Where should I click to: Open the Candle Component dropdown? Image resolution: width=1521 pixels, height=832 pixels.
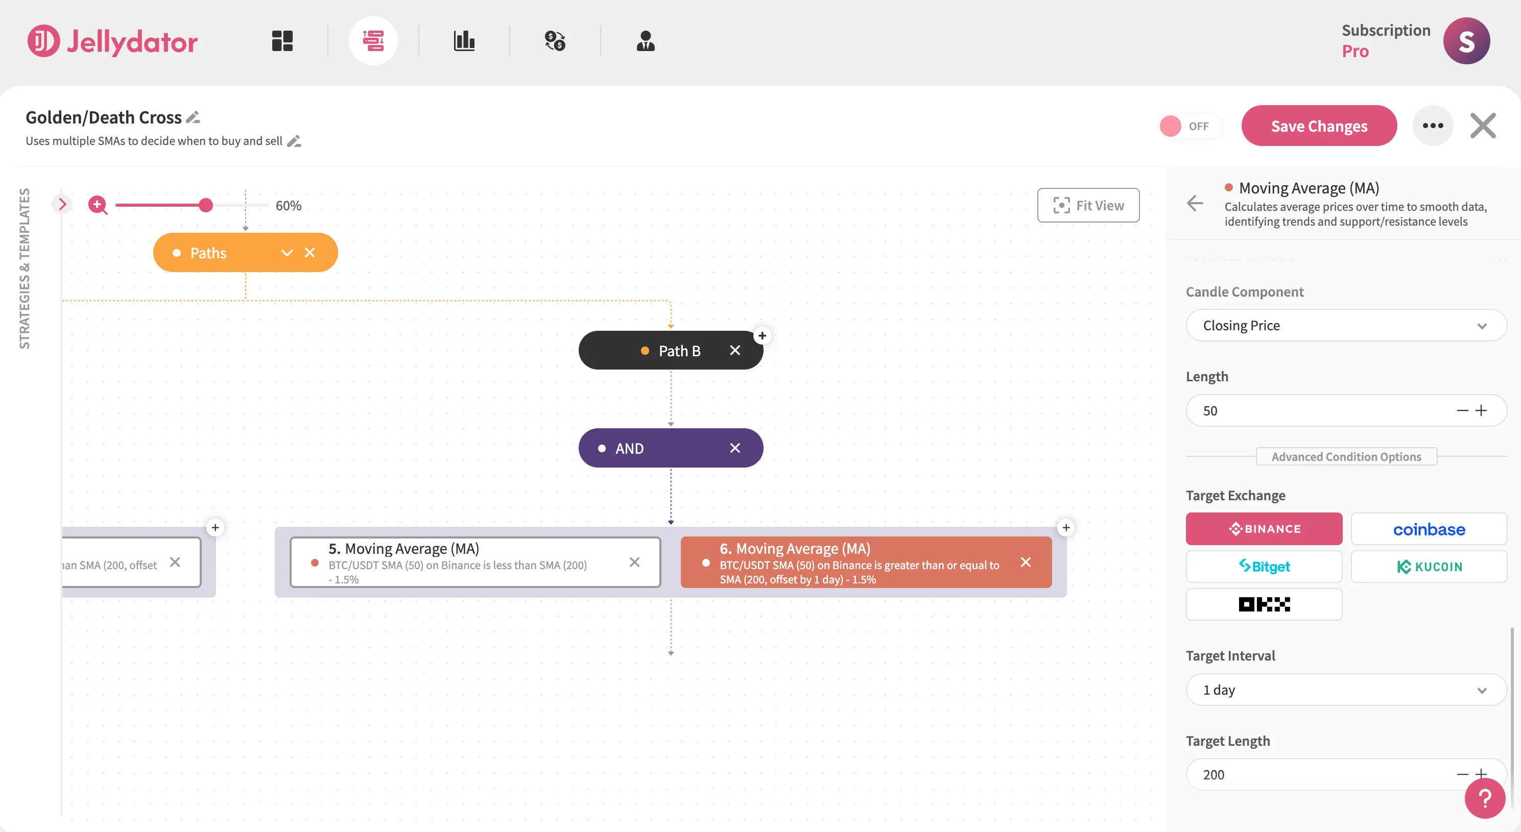(1346, 326)
